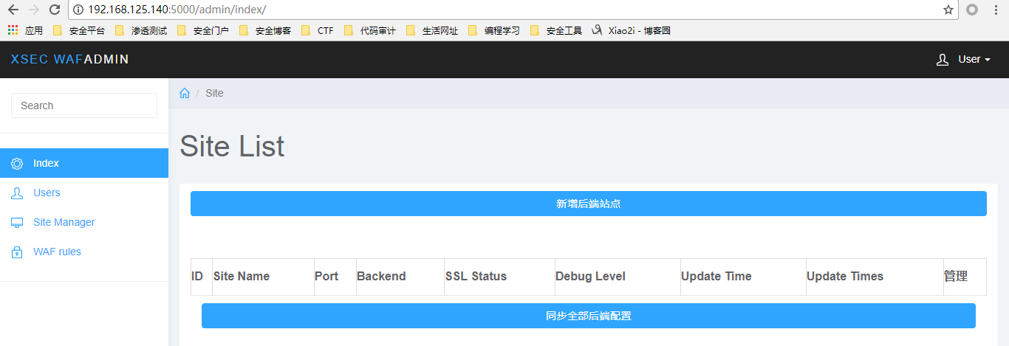Open CTF bookmark folder
The image size is (1009, 346).
click(x=318, y=30)
